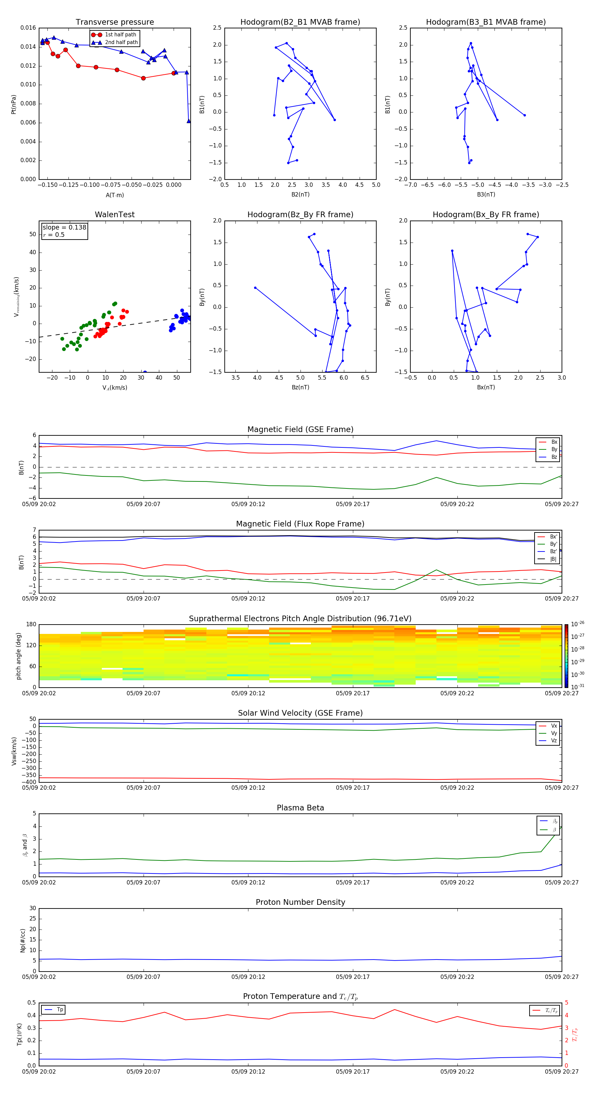Click the 'Plasma Beta' plot title
601x1101 pixels.
point(300,808)
